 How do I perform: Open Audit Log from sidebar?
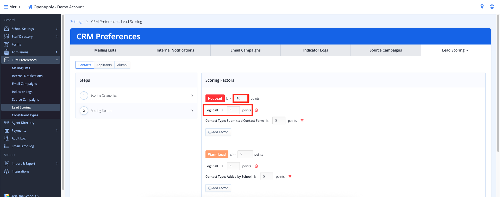coord(18,138)
